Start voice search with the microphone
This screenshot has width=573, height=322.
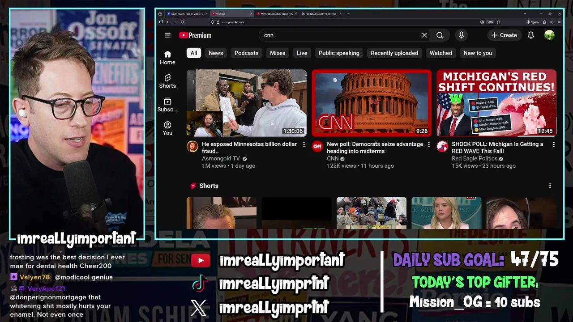pyautogui.click(x=461, y=35)
